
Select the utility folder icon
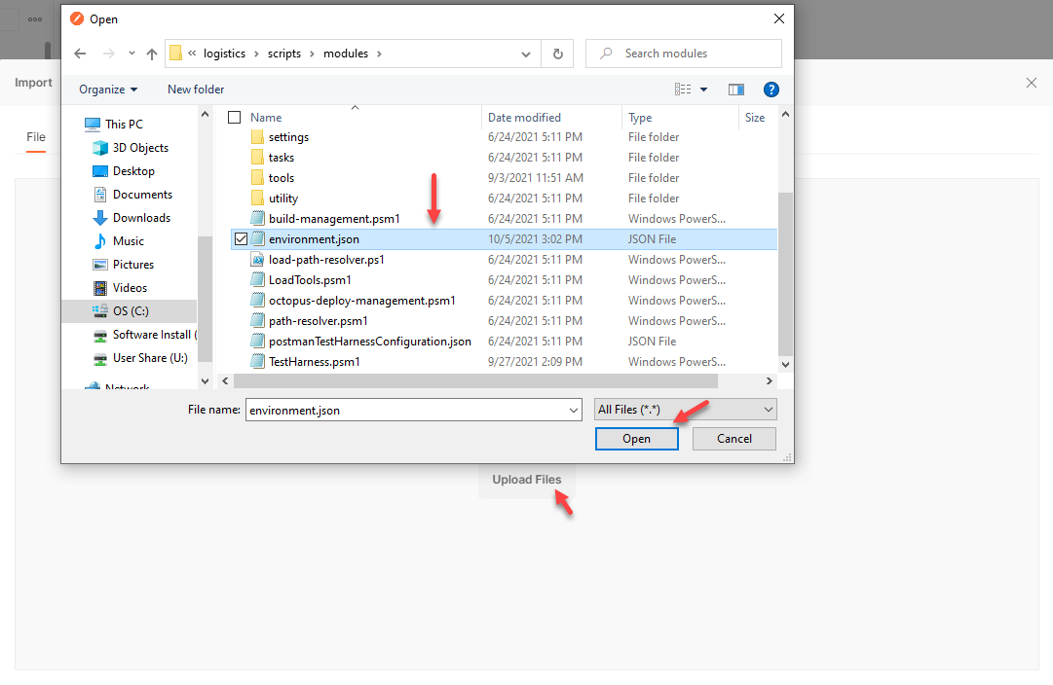tap(257, 198)
